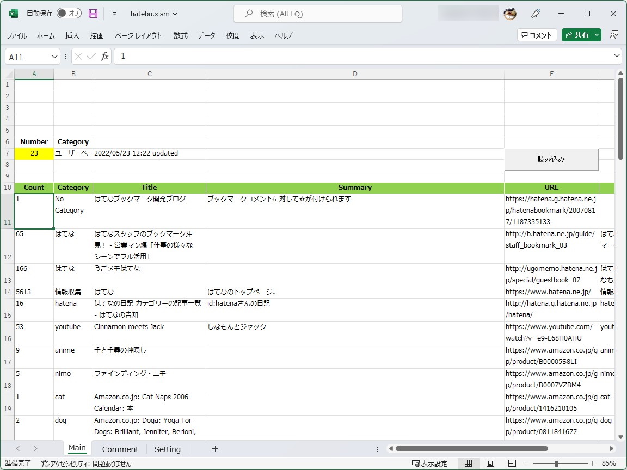Select column D header
Image resolution: width=627 pixels, height=470 pixels.
point(355,74)
